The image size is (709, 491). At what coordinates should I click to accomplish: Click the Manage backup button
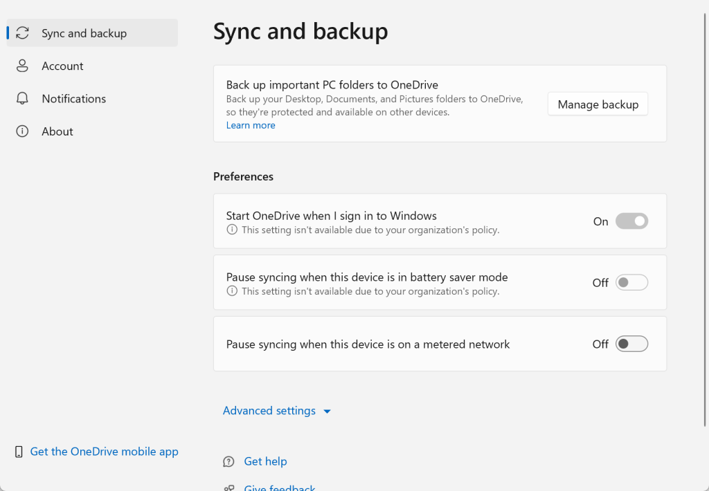tap(597, 104)
